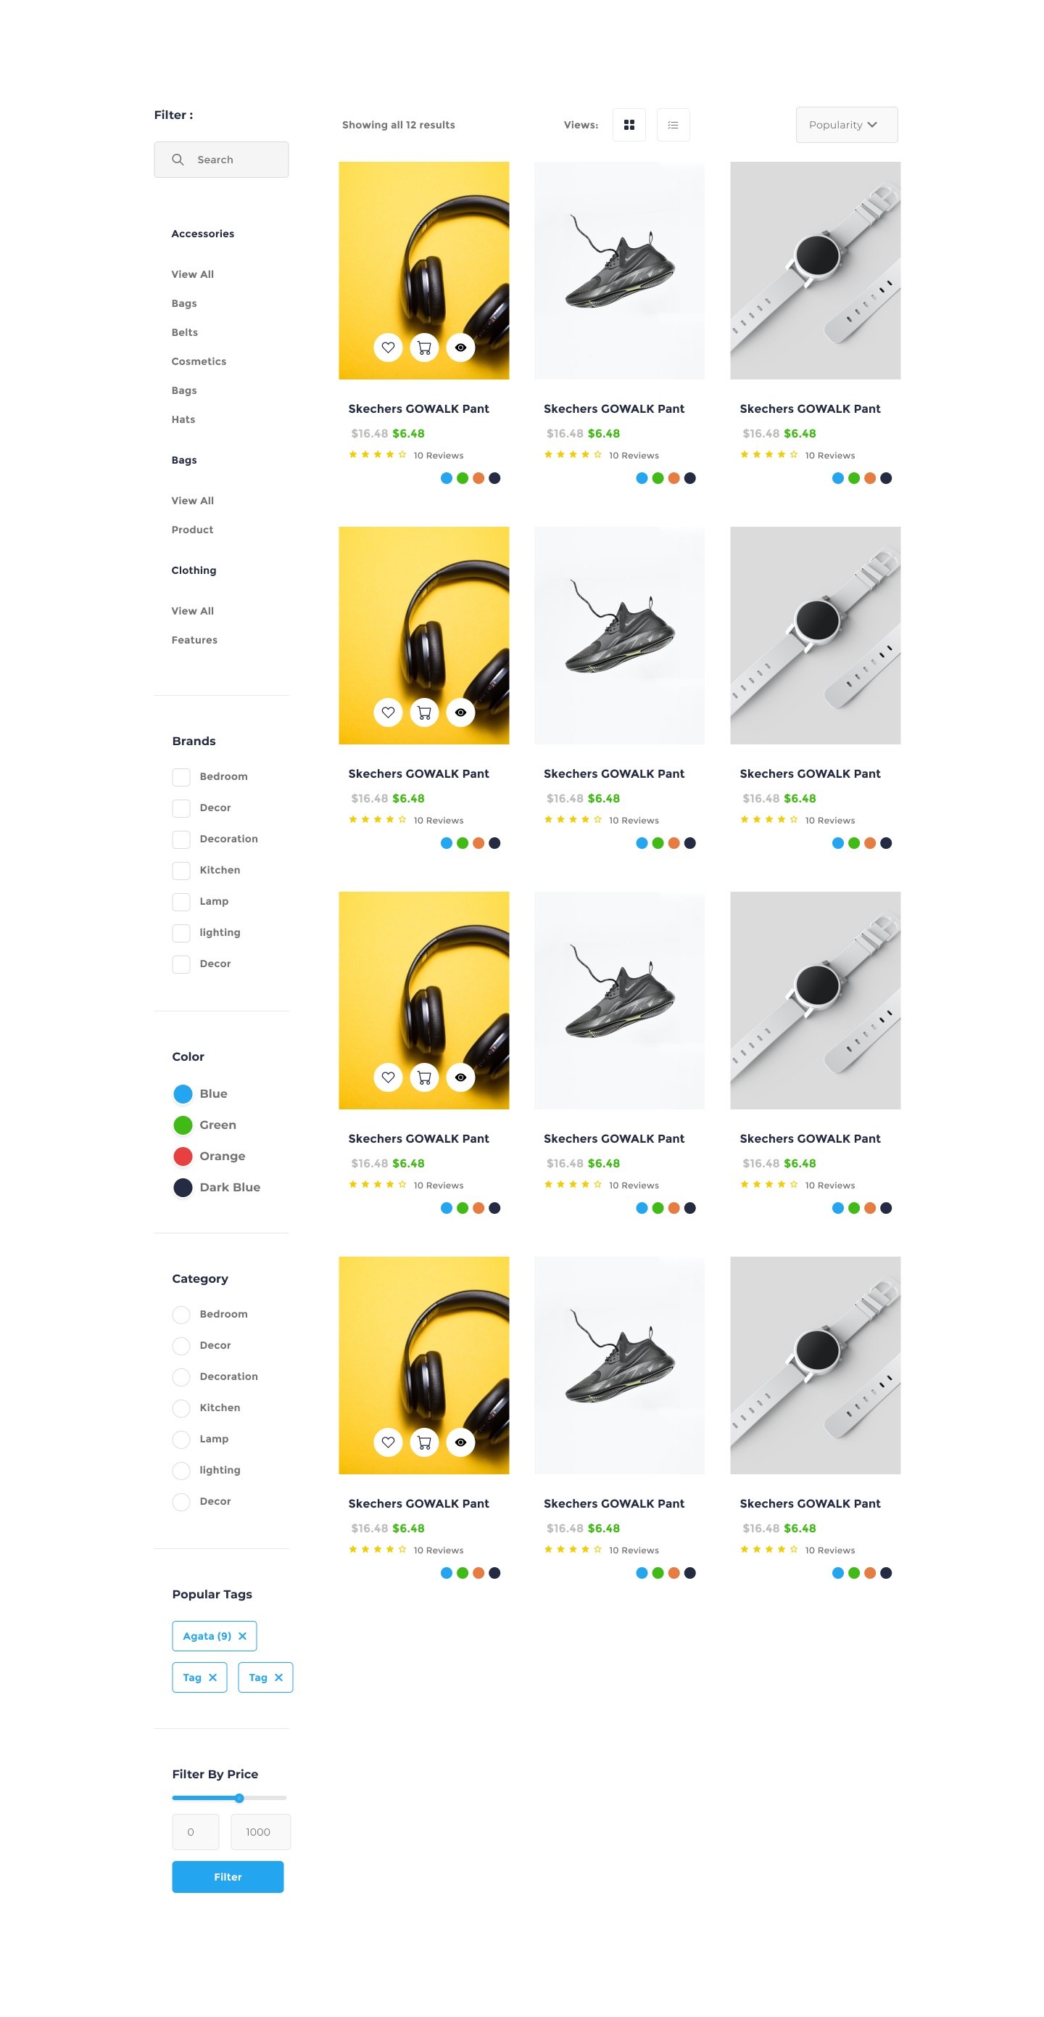Click quick-view eye icon on second headphones
The width and height of the screenshot is (1044, 2017).
coord(460,712)
